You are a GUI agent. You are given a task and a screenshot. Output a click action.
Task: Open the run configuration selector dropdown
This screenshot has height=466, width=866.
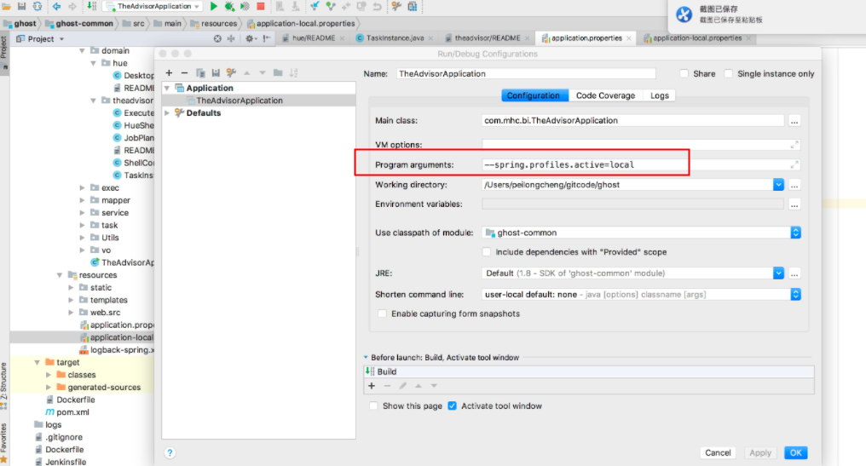[x=153, y=6]
